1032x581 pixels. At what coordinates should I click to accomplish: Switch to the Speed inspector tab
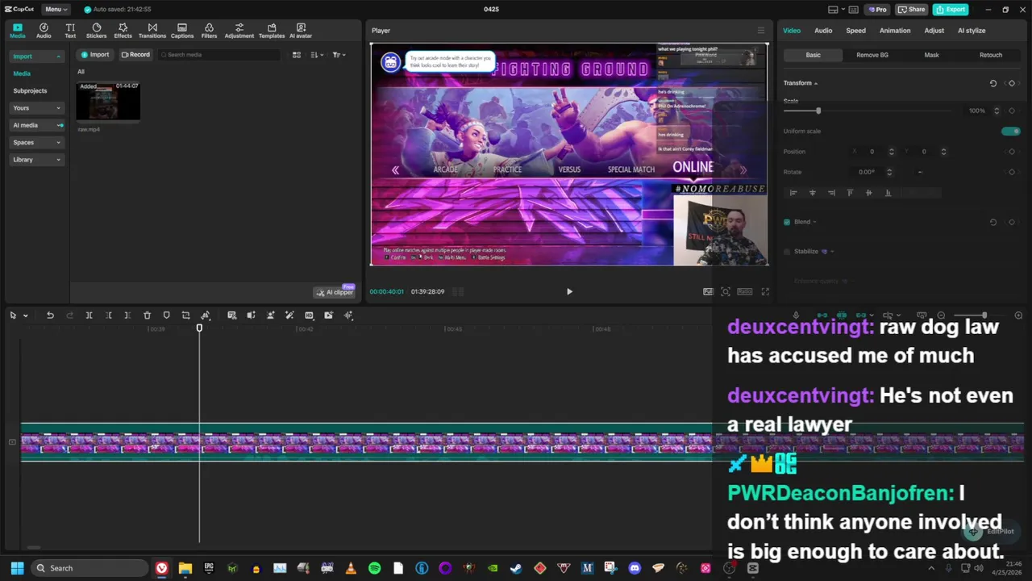(855, 31)
